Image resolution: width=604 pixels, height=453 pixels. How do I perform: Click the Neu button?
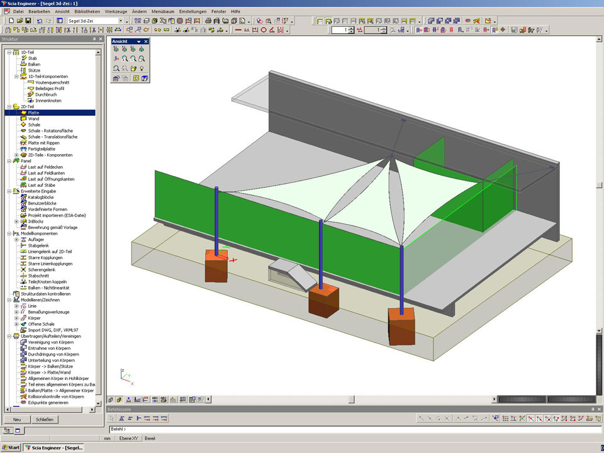(x=17, y=419)
